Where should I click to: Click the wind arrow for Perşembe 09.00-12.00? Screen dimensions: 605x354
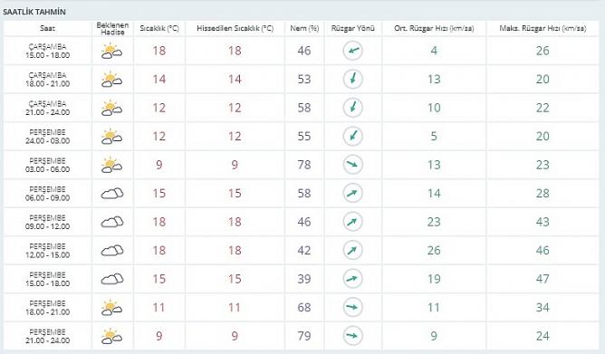352,221
